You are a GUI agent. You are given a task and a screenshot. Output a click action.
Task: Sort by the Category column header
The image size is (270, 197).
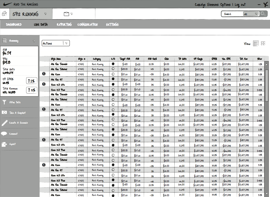pyautogui.click(x=97, y=59)
